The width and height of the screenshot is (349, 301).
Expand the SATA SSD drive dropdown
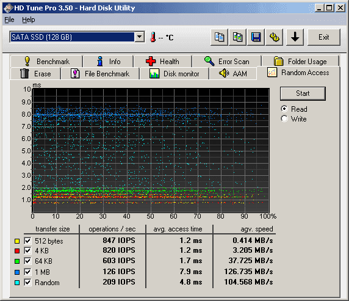[x=140, y=37]
